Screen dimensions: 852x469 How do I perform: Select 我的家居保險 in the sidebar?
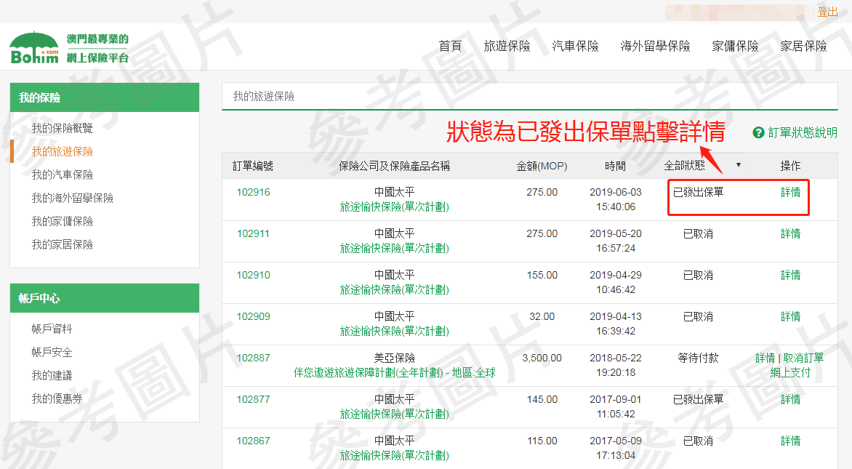tap(62, 245)
